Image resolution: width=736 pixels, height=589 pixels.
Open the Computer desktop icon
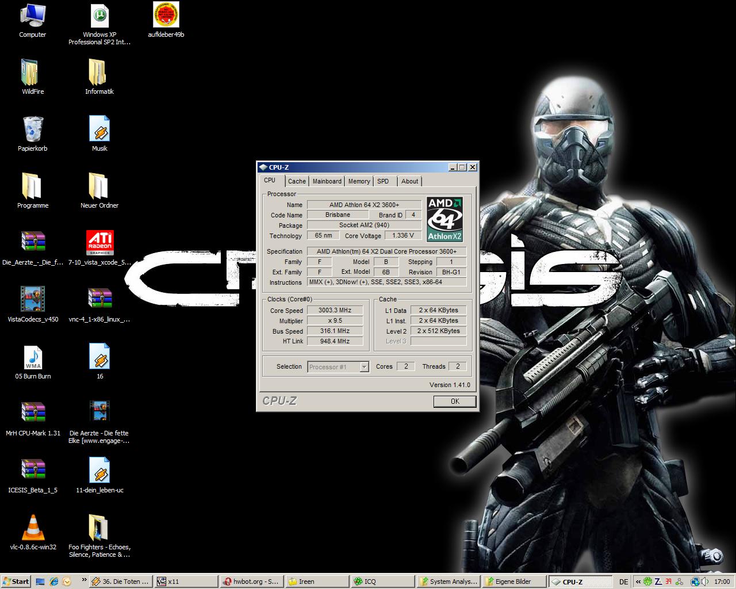click(33, 21)
